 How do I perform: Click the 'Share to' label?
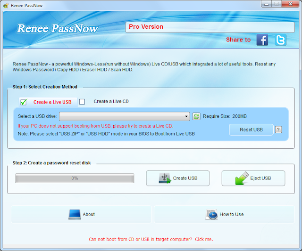point(238,40)
